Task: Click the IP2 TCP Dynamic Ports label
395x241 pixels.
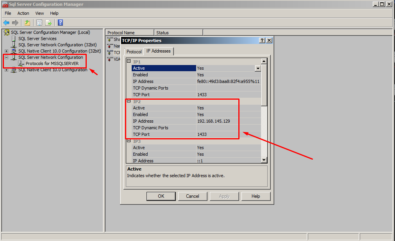Action: (150, 128)
